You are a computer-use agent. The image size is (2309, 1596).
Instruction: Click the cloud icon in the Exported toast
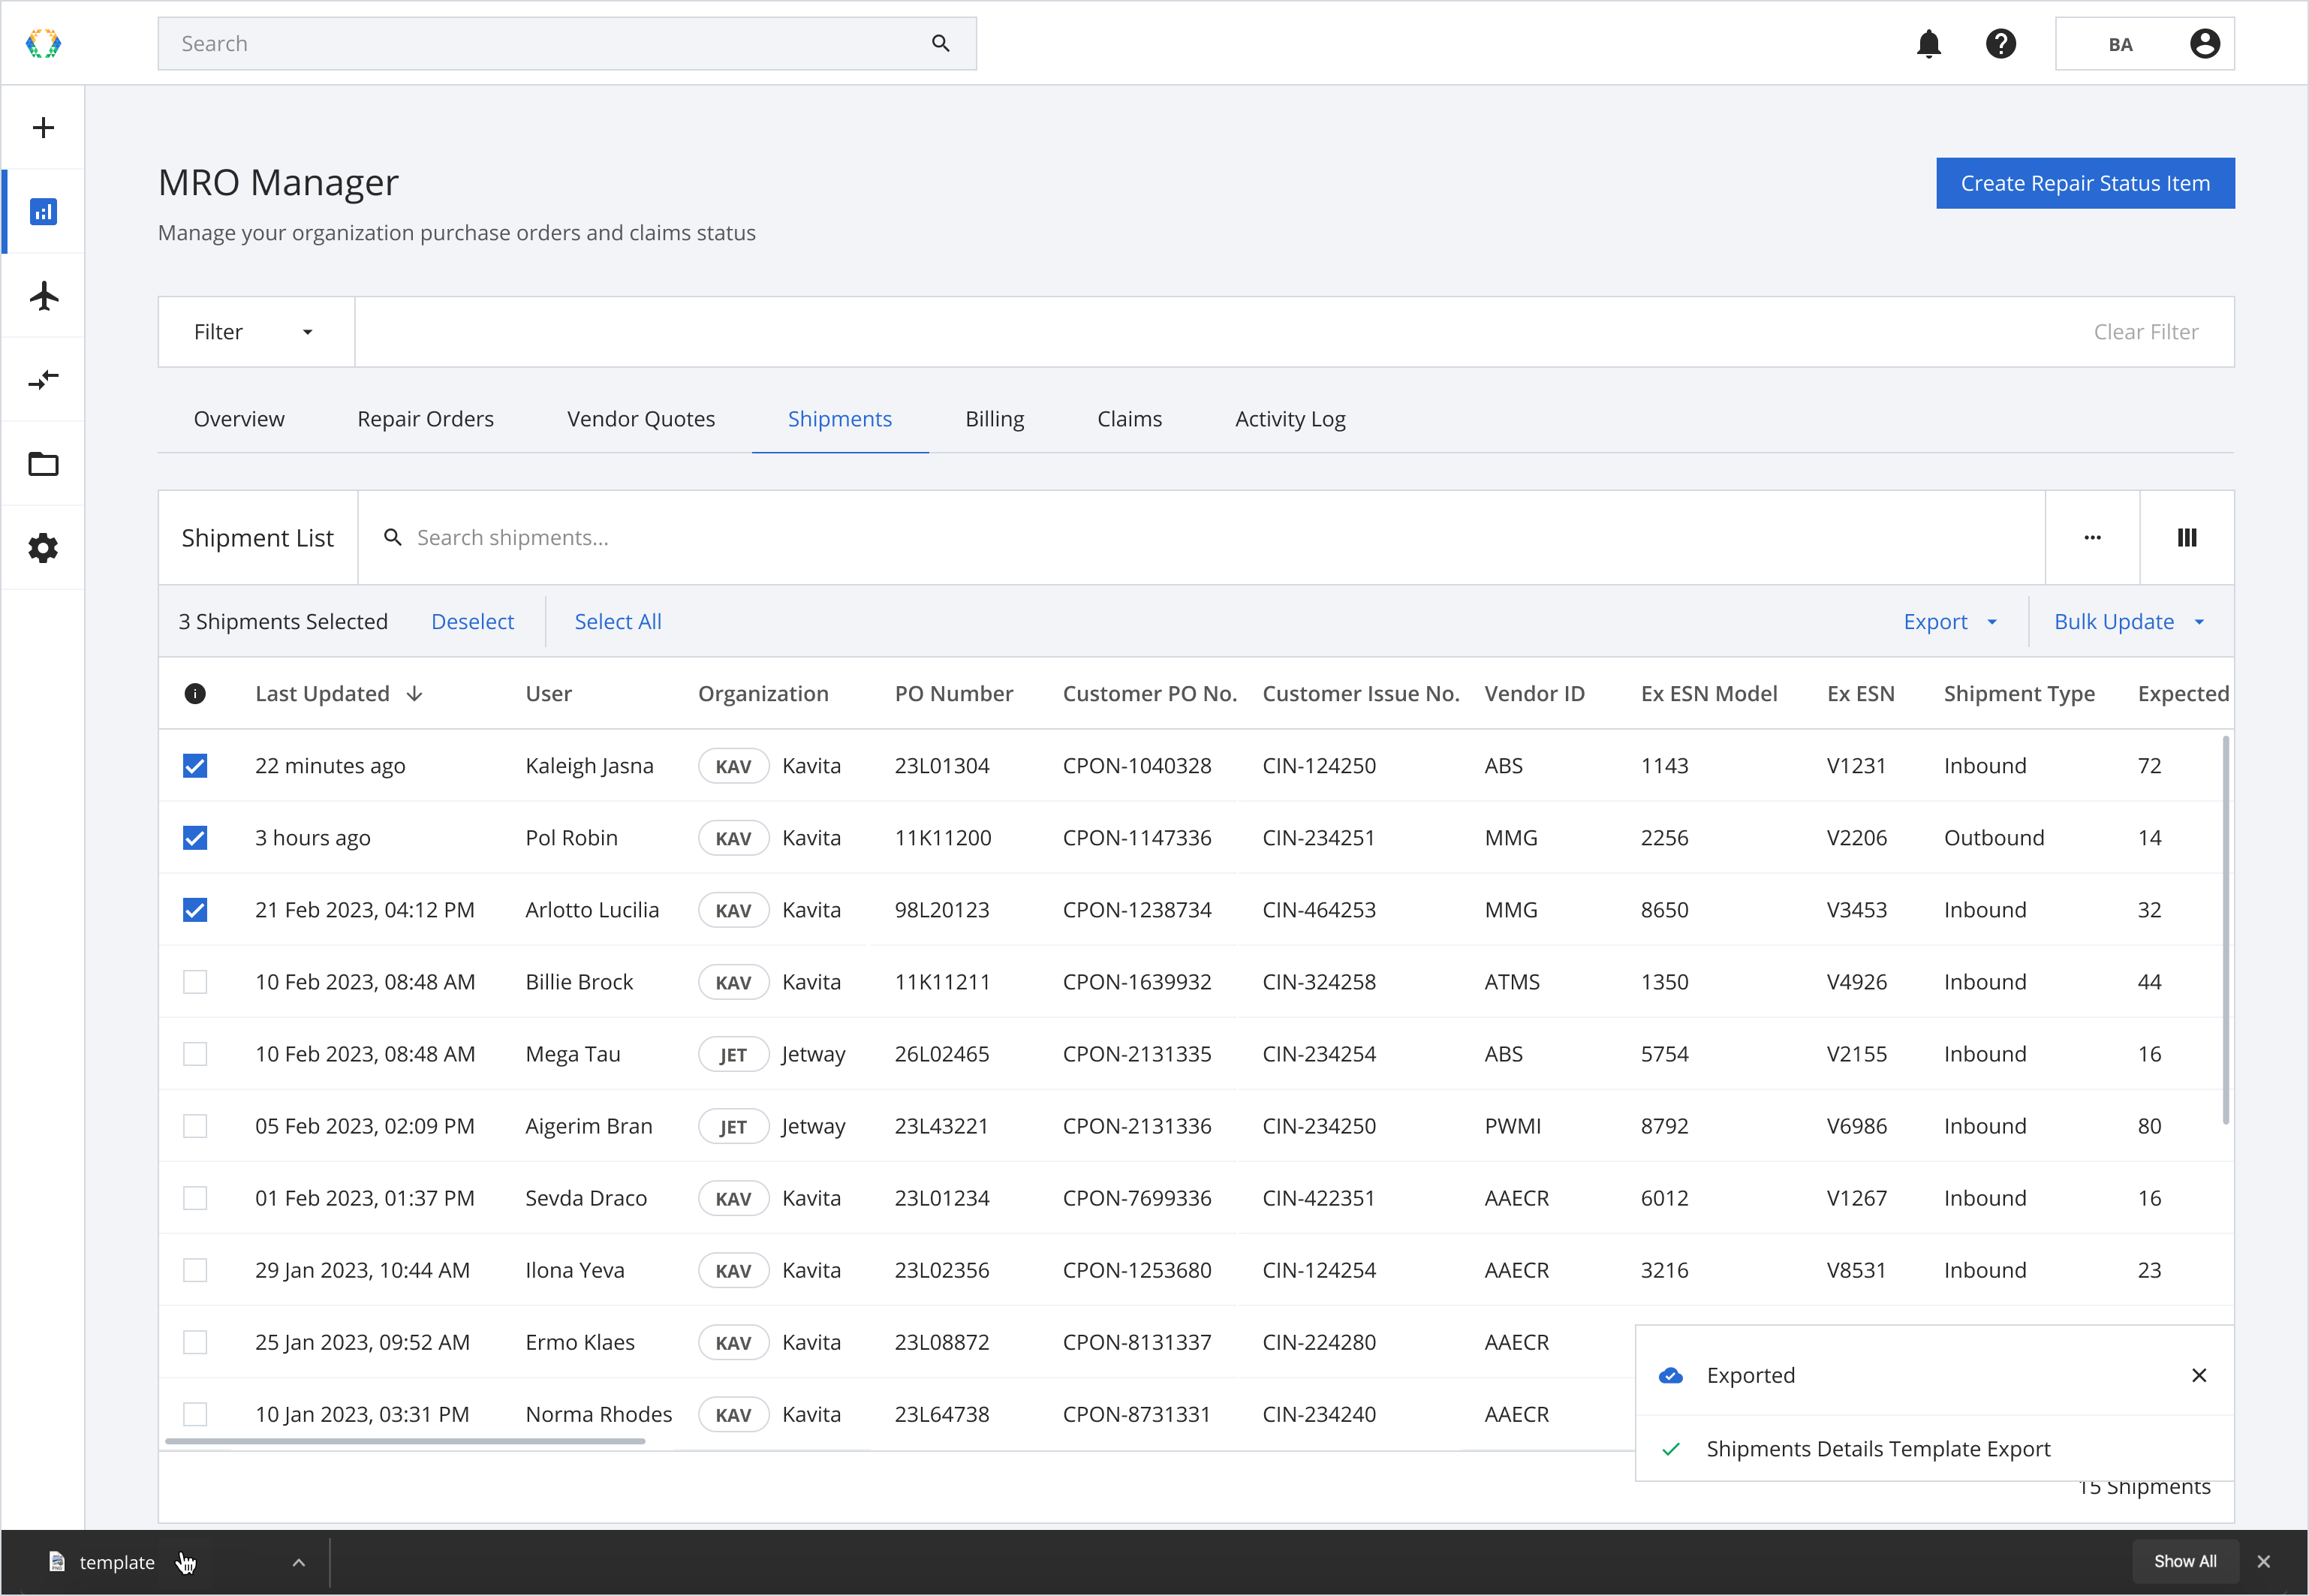tap(1670, 1376)
